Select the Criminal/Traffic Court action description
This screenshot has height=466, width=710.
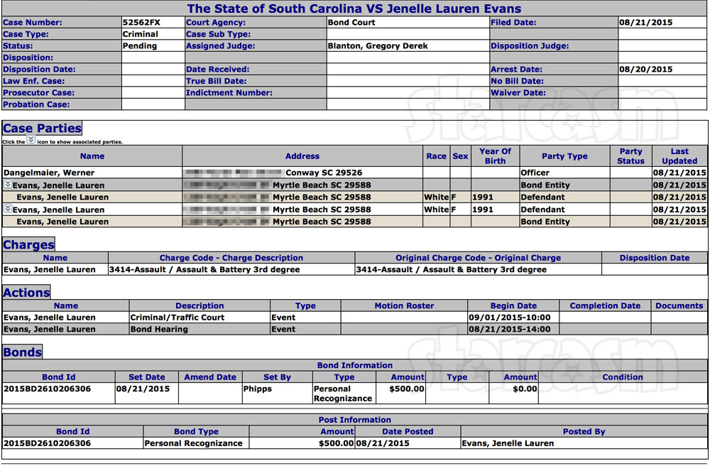[177, 318]
